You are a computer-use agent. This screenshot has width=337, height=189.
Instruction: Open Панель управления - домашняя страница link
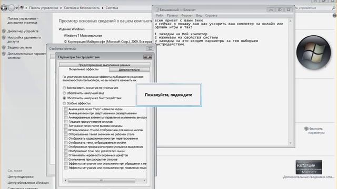click(23, 20)
